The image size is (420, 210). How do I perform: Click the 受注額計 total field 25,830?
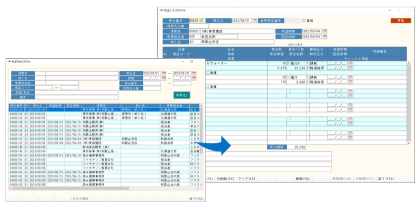click(296, 147)
